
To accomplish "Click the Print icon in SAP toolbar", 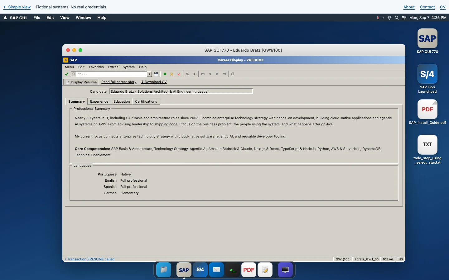I will (x=187, y=74).
